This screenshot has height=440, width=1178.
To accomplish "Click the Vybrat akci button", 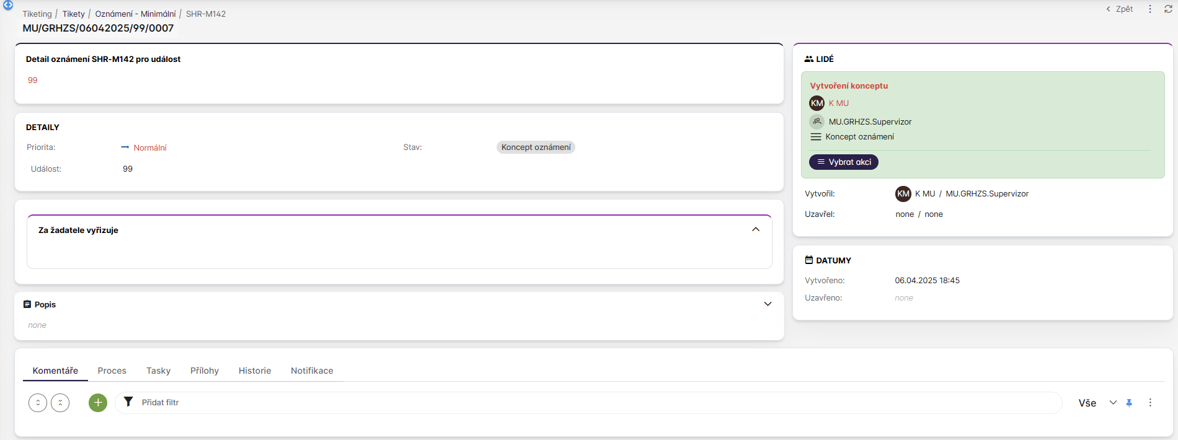I will tap(843, 162).
